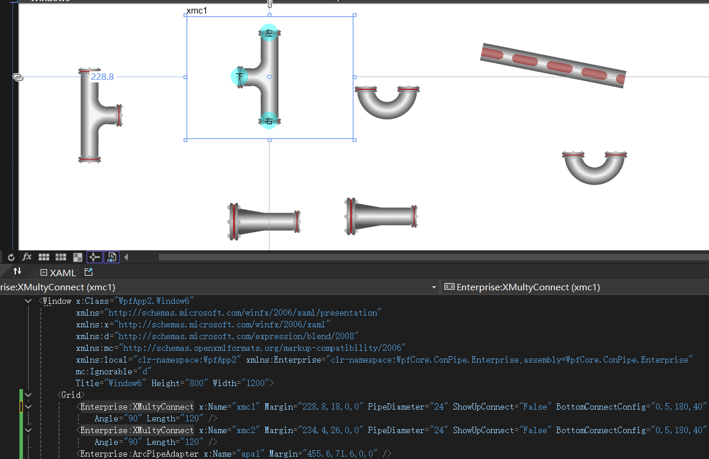The image size is (709, 459).
Task: Select the tilted pipe with red dashes
Action: (553, 66)
